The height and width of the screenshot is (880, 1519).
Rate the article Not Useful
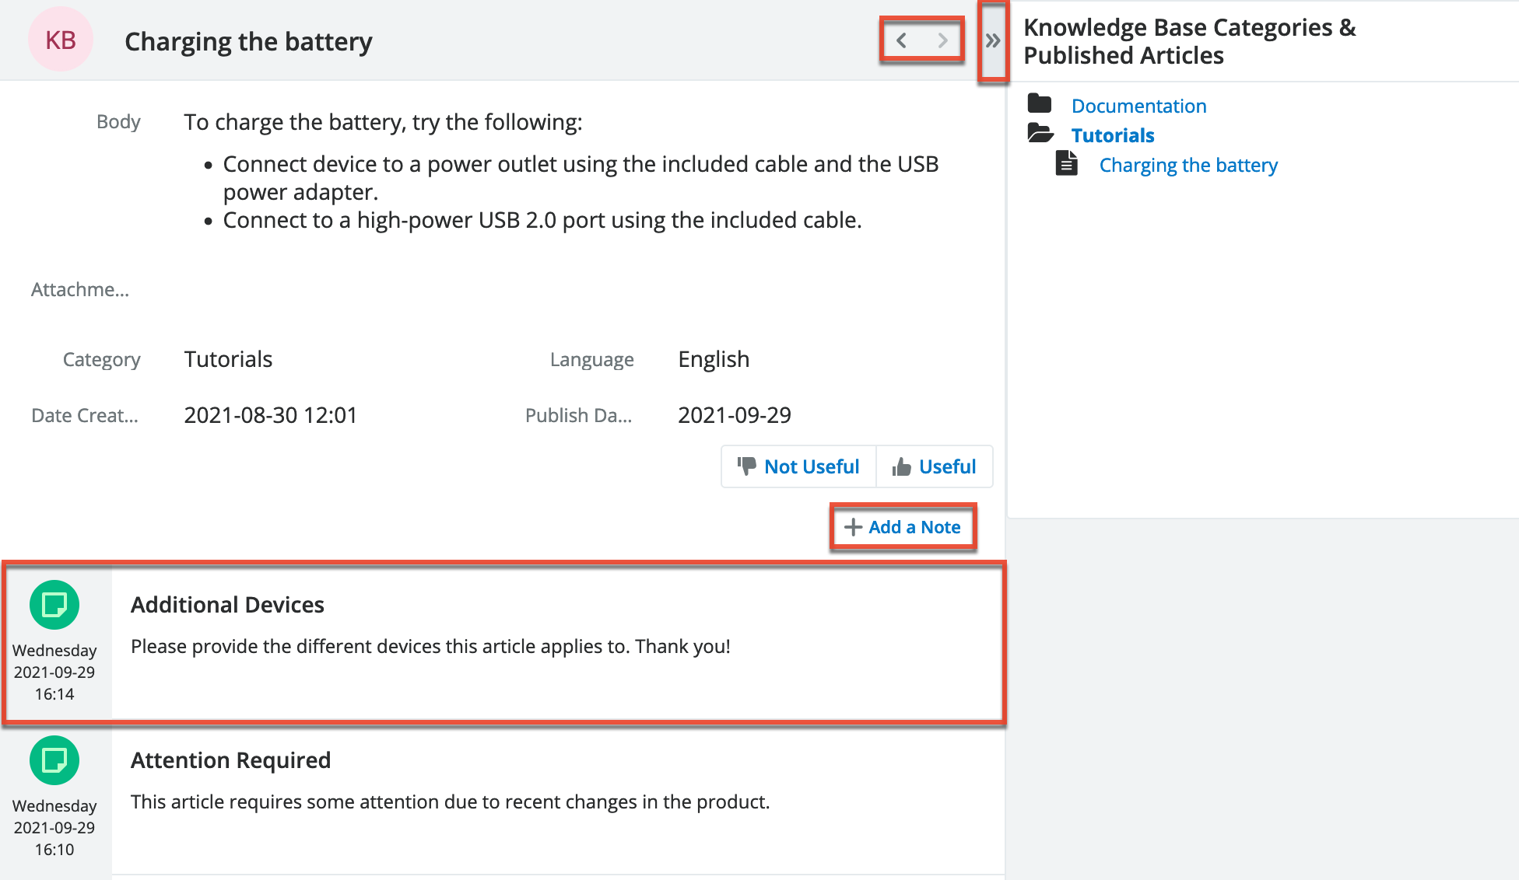[x=799, y=466]
